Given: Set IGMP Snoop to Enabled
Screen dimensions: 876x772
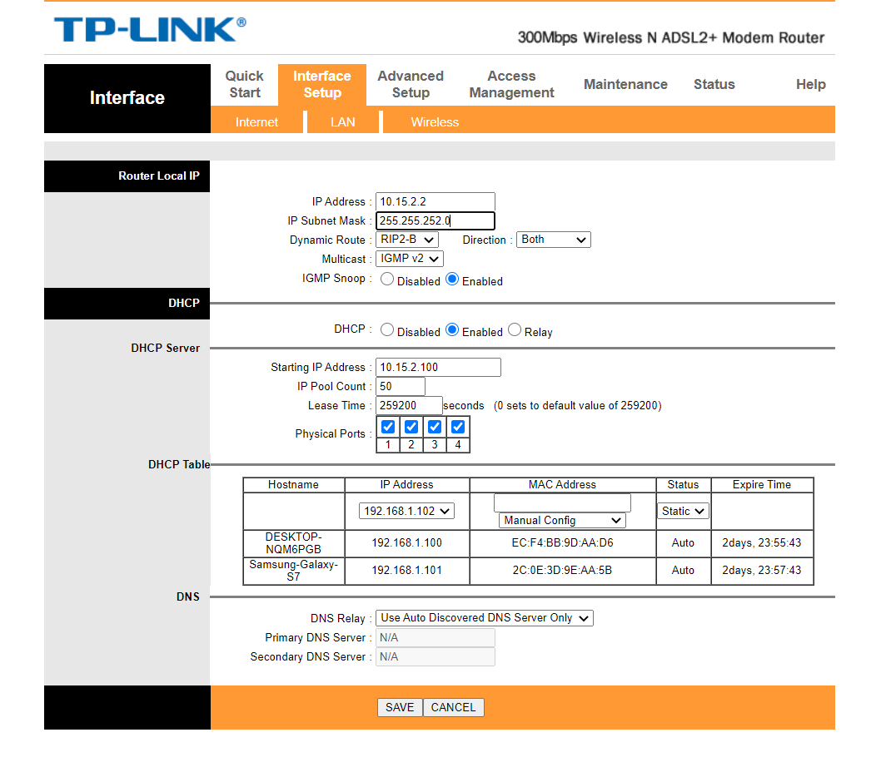Looking at the screenshot, I should click(x=452, y=280).
